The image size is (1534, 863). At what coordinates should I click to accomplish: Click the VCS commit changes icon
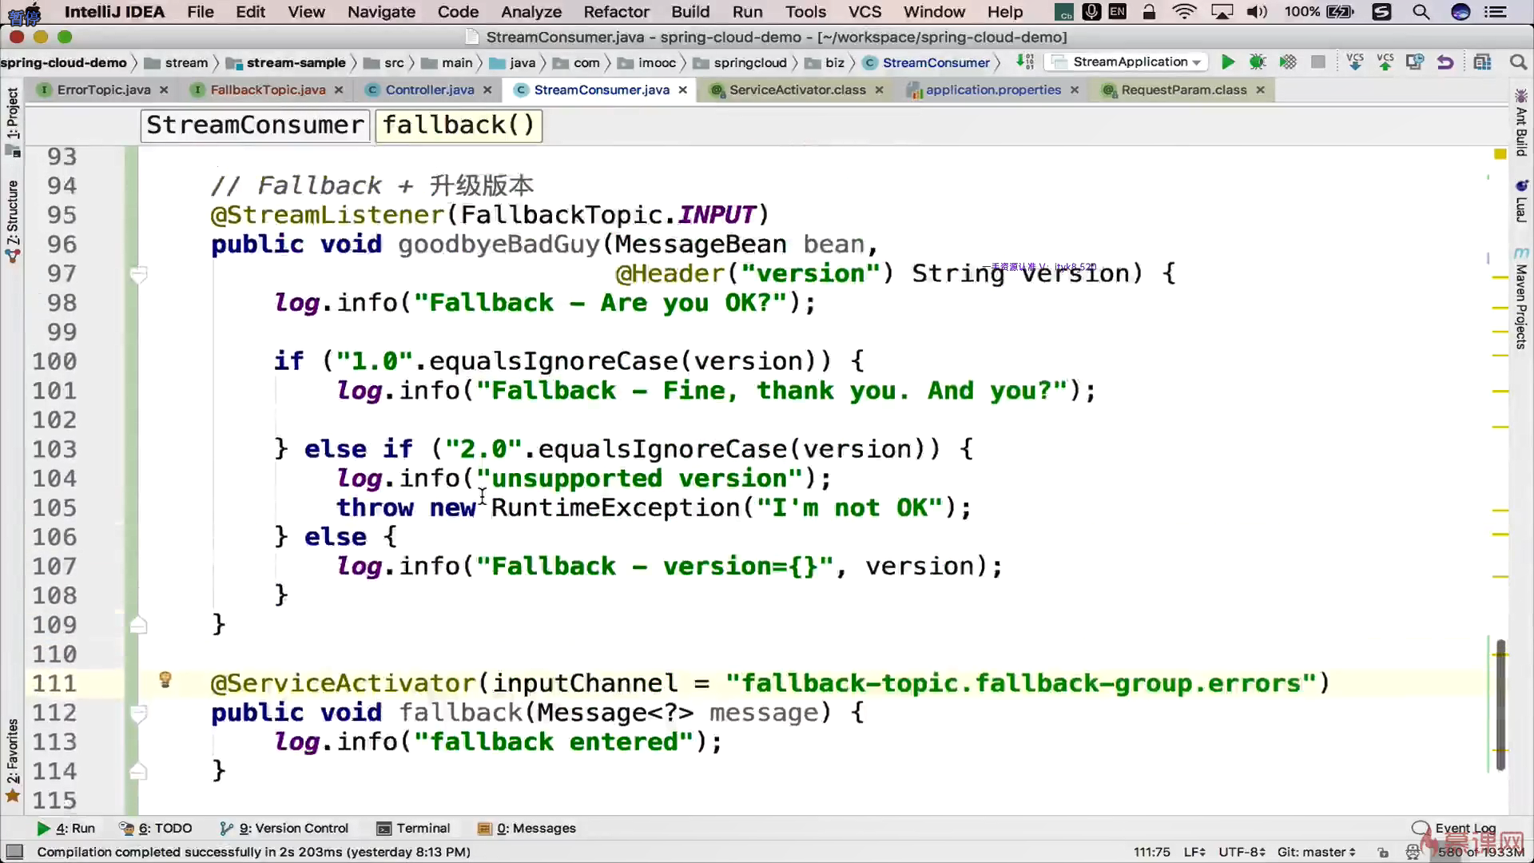click(x=1385, y=62)
